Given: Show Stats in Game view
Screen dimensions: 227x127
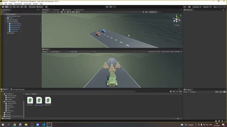Looking at the screenshot, I should pyautogui.click(x=172, y=52).
